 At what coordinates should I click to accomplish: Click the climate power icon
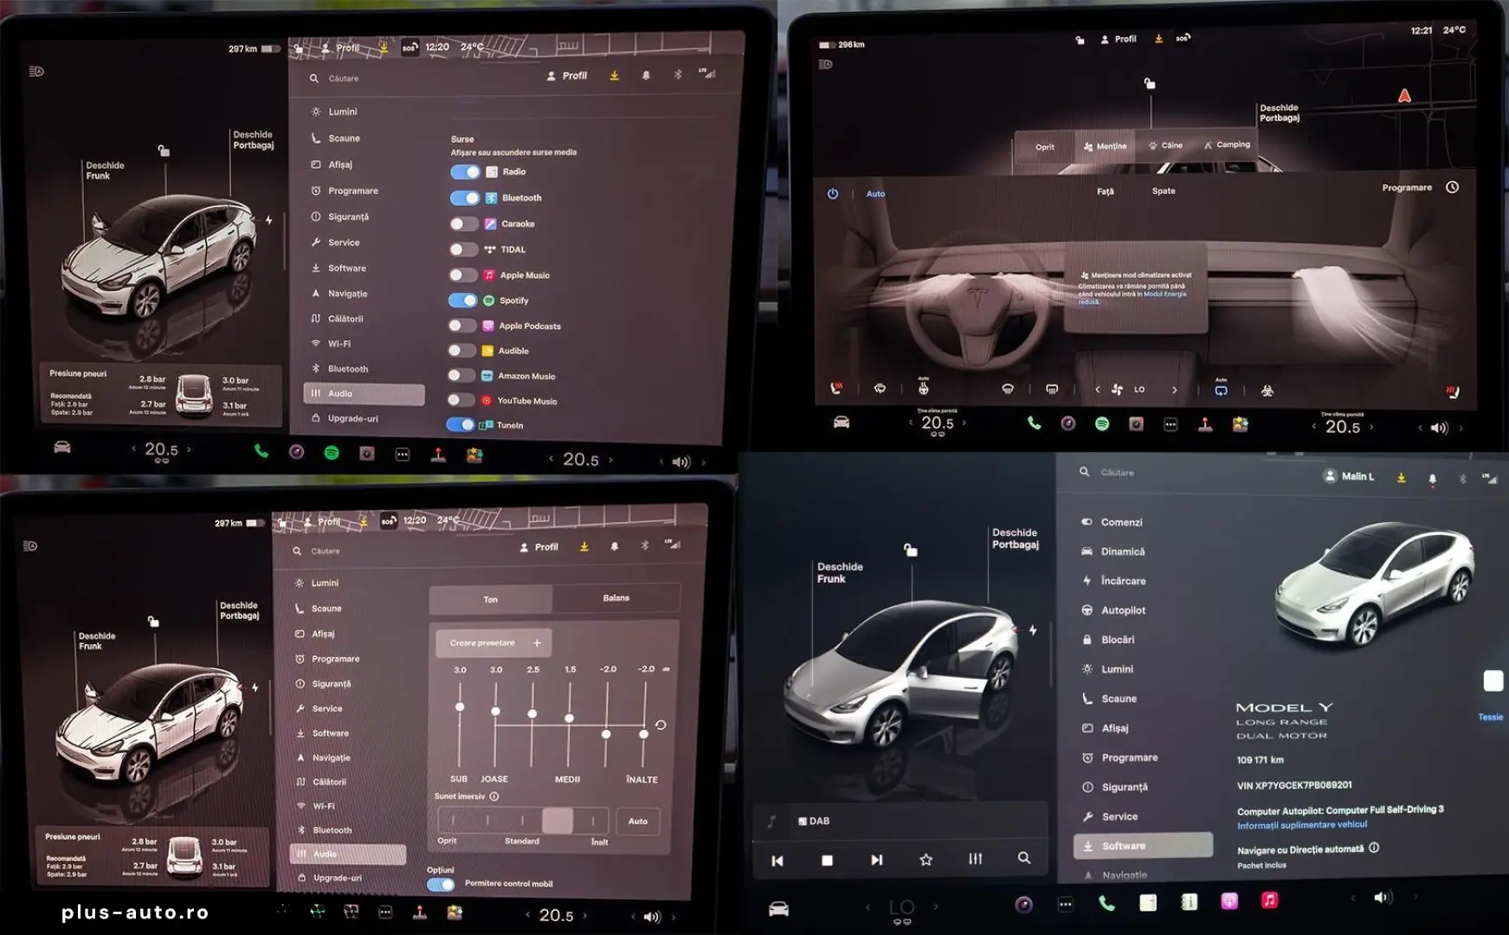pyautogui.click(x=833, y=194)
